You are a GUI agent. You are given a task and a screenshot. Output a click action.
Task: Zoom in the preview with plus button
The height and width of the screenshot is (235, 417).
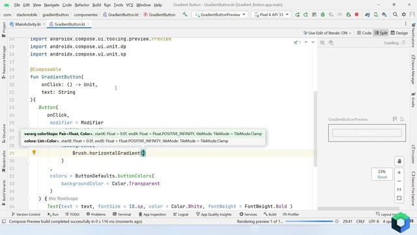pyautogui.click(x=399, y=172)
